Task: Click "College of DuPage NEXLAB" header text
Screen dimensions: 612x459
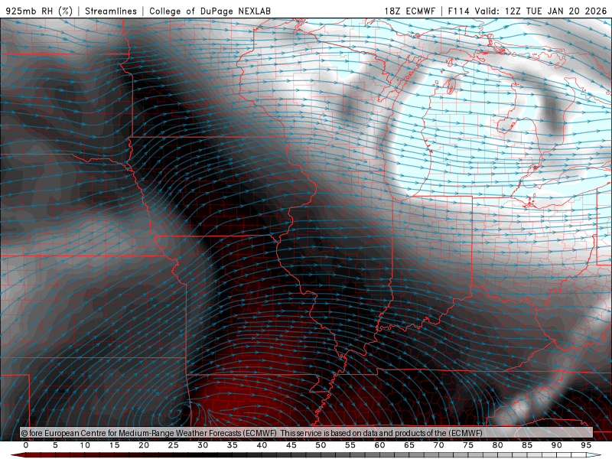Action: tap(210, 11)
